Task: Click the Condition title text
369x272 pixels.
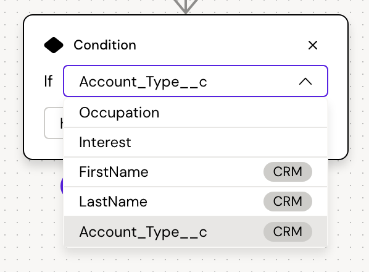Action: (105, 45)
